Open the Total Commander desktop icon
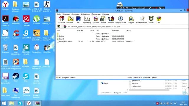189x106 pixels. tap(5, 78)
